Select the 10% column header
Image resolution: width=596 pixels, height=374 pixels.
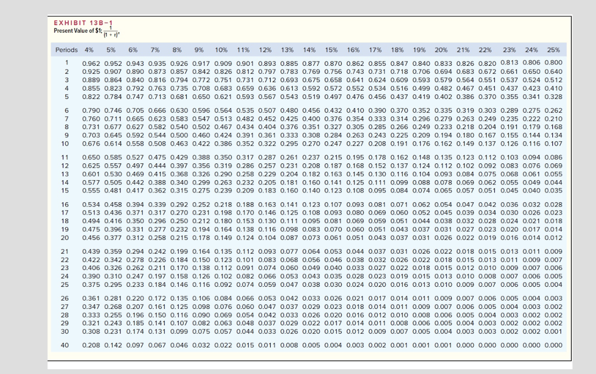221,50
